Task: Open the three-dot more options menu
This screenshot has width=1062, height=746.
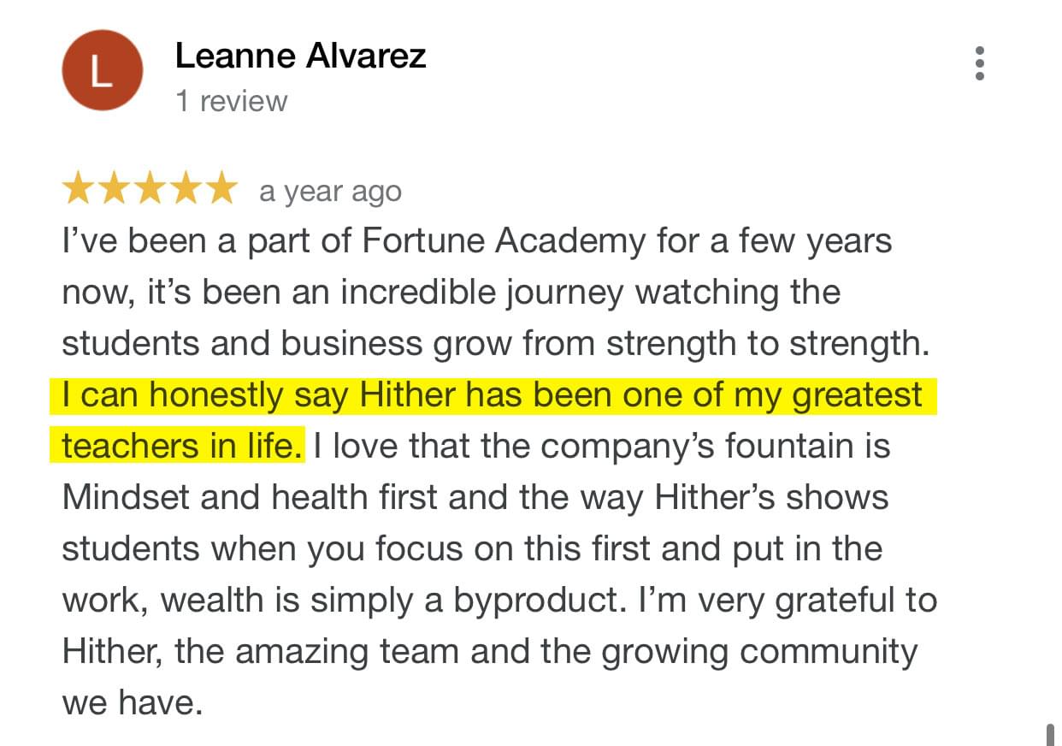Action: [980, 64]
